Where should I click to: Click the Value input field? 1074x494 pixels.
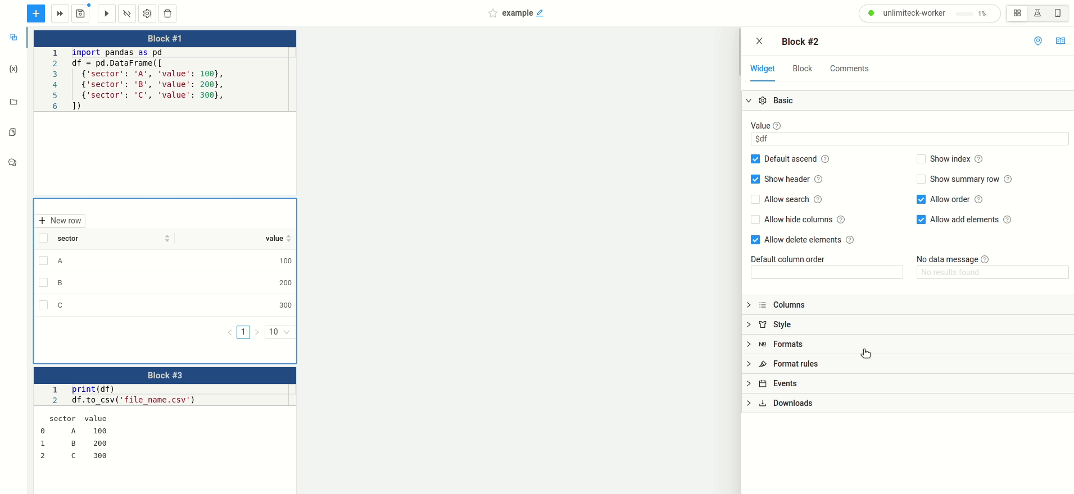click(x=909, y=139)
